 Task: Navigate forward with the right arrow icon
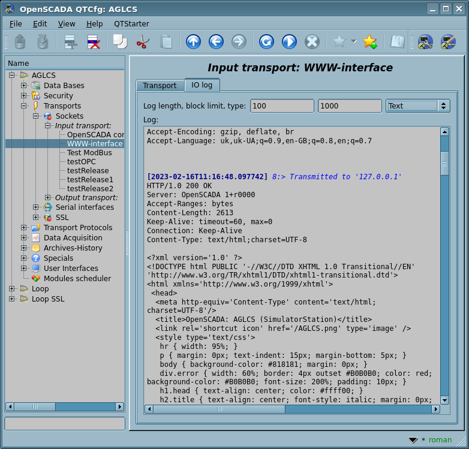239,42
